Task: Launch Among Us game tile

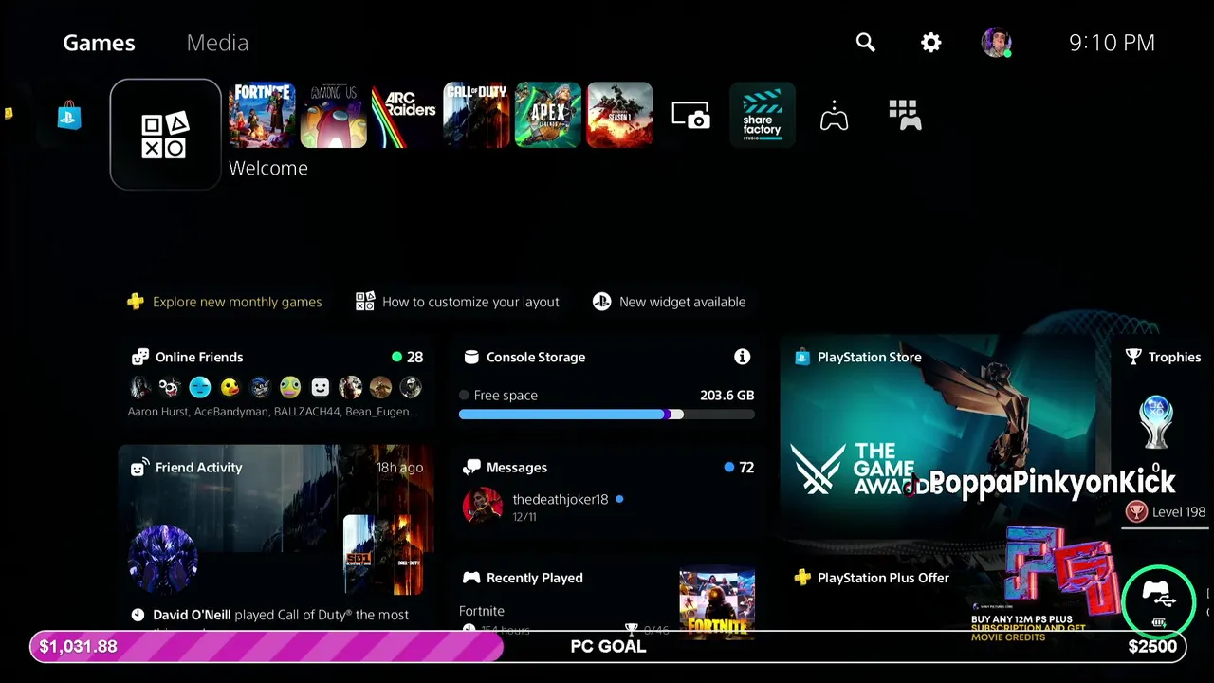Action: 334,115
